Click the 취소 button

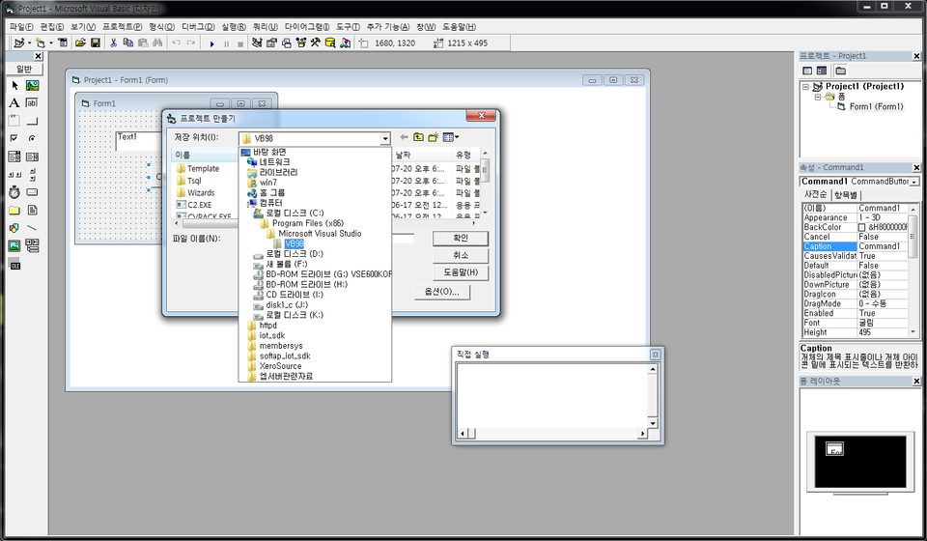(x=461, y=255)
